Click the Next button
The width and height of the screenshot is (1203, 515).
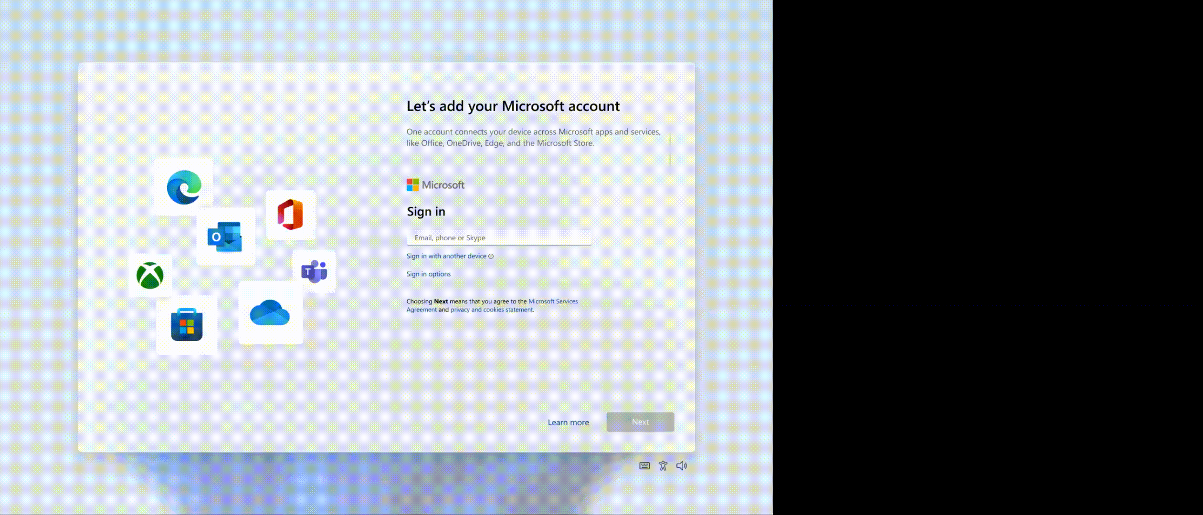(x=640, y=422)
